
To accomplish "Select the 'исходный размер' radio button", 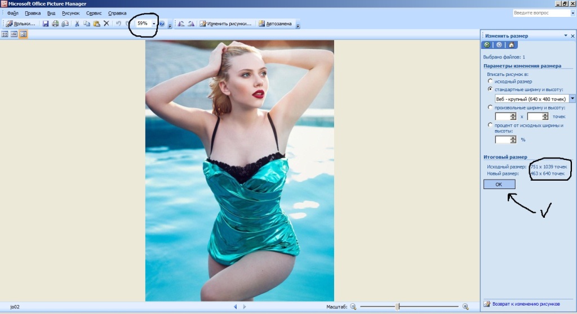I will [x=490, y=82].
